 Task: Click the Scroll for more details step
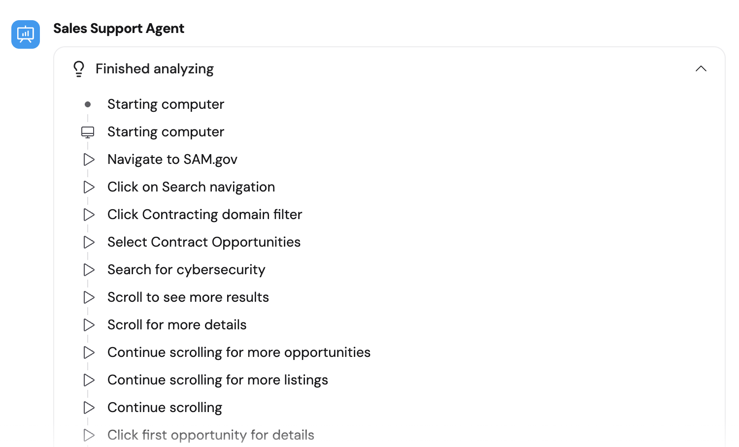(176, 324)
